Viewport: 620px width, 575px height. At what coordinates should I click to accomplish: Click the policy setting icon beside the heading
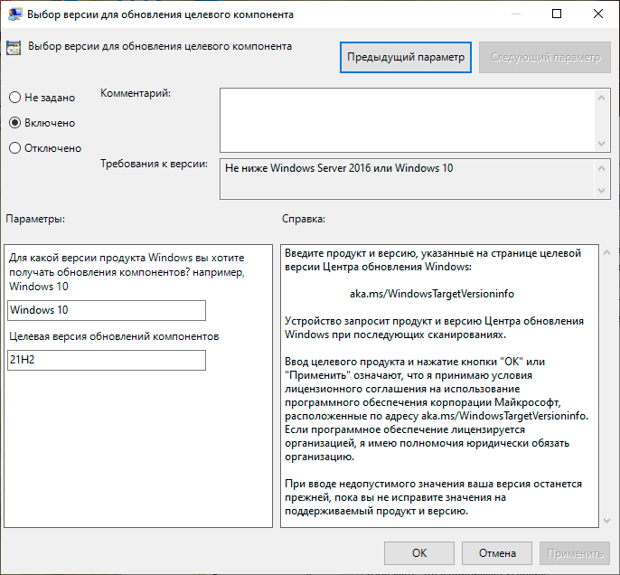pyautogui.click(x=14, y=48)
